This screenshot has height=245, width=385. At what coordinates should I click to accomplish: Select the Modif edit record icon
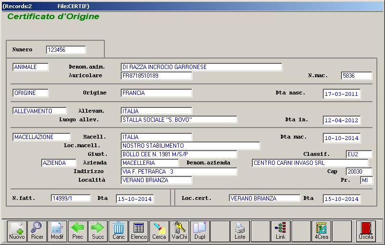tap(57, 231)
